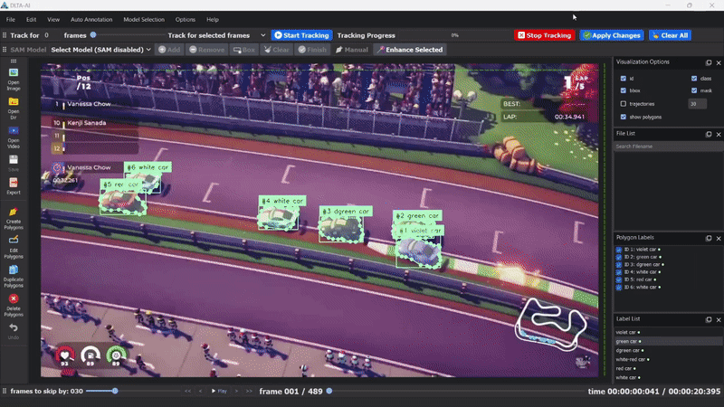Click the SAM Add point button
Image resolution: width=724 pixels, height=407 pixels.
[x=169, y=50]
